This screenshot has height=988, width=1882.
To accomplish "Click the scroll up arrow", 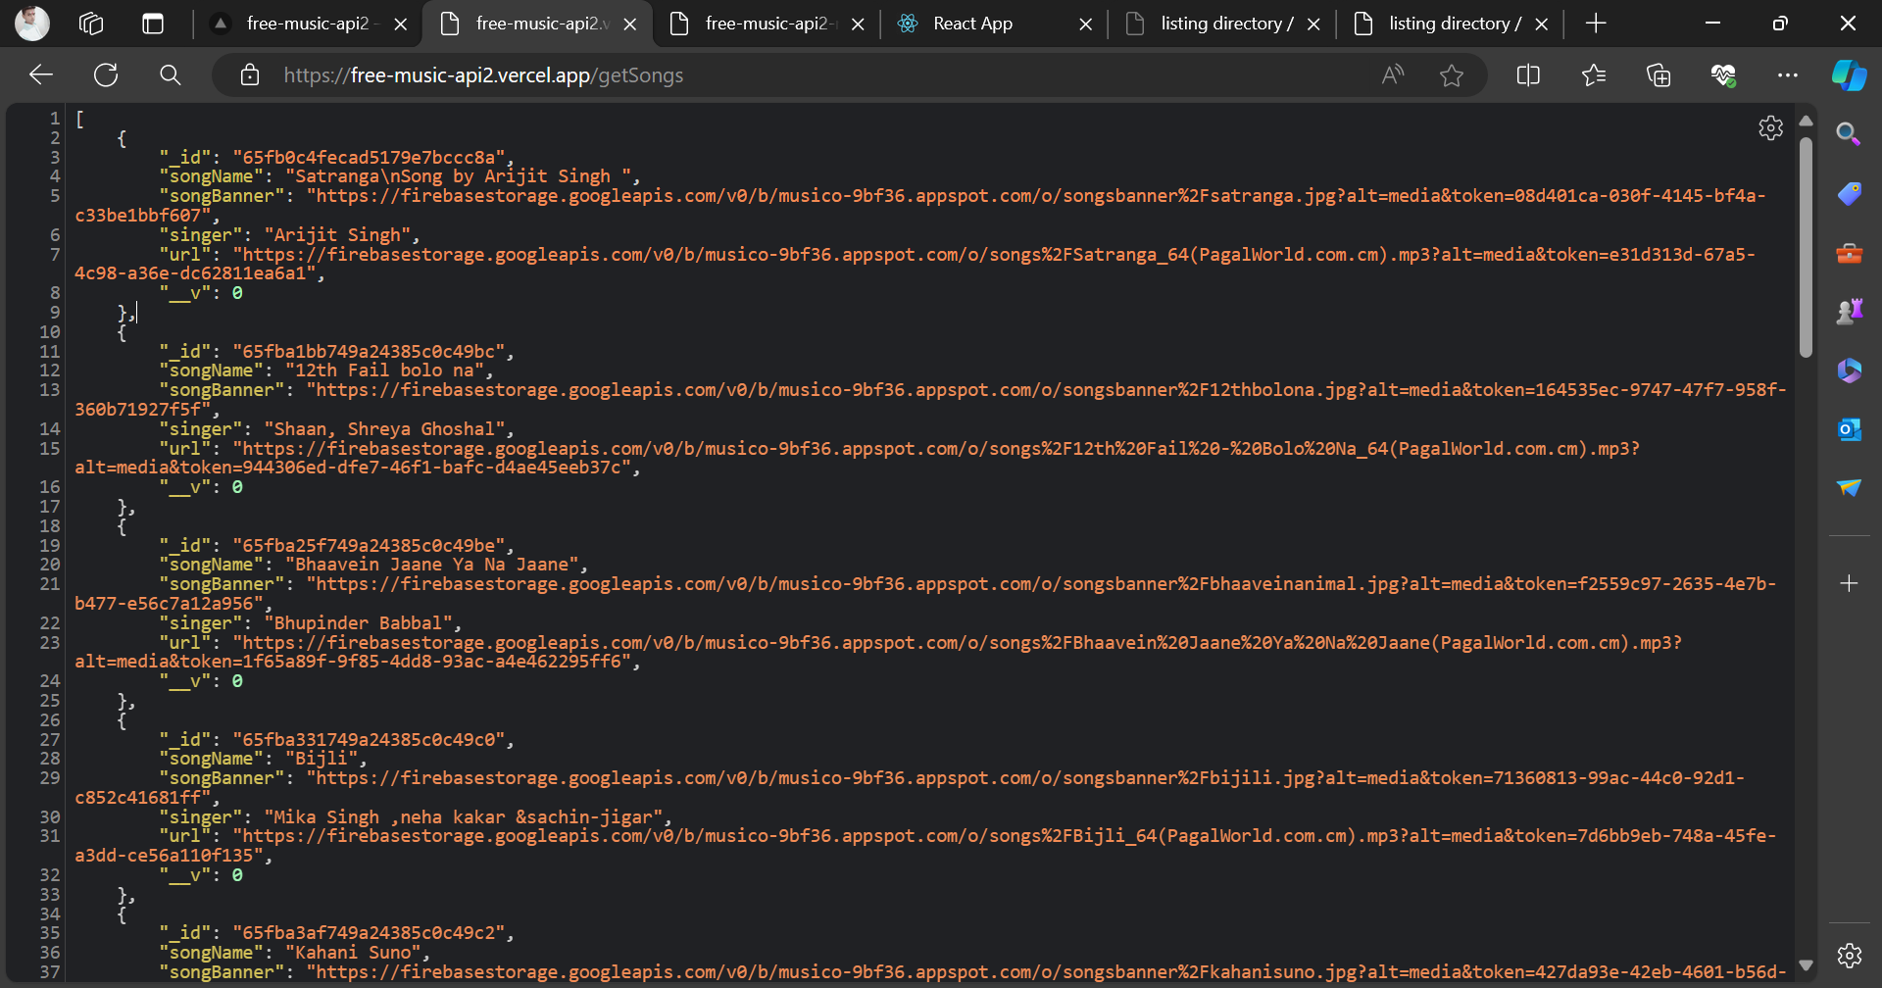I will pos(1806,121).
